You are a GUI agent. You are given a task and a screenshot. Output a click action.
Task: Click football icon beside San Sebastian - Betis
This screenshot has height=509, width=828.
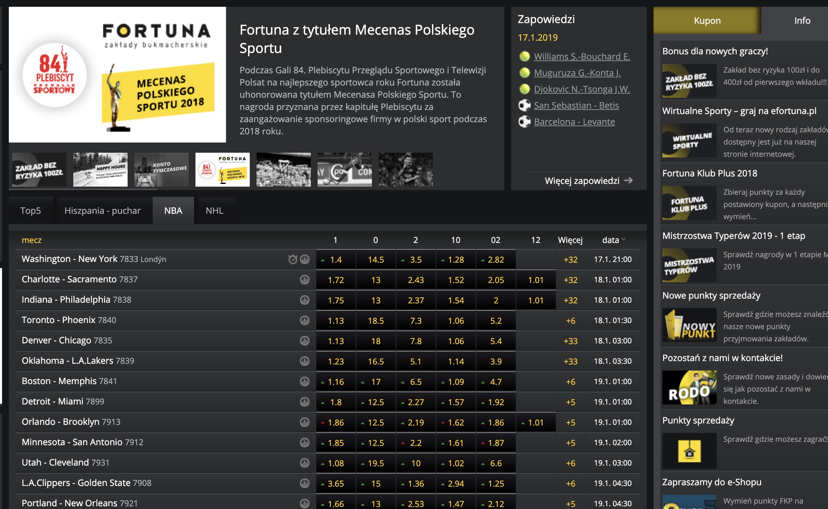coord(524,105)
